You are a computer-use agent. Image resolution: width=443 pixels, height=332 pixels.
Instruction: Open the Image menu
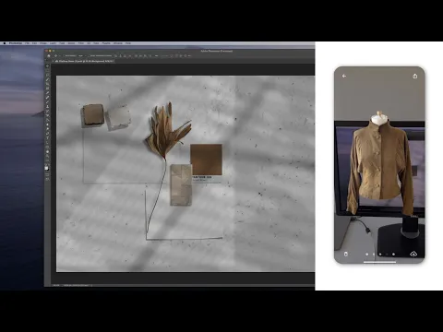[x=43, y=43]
